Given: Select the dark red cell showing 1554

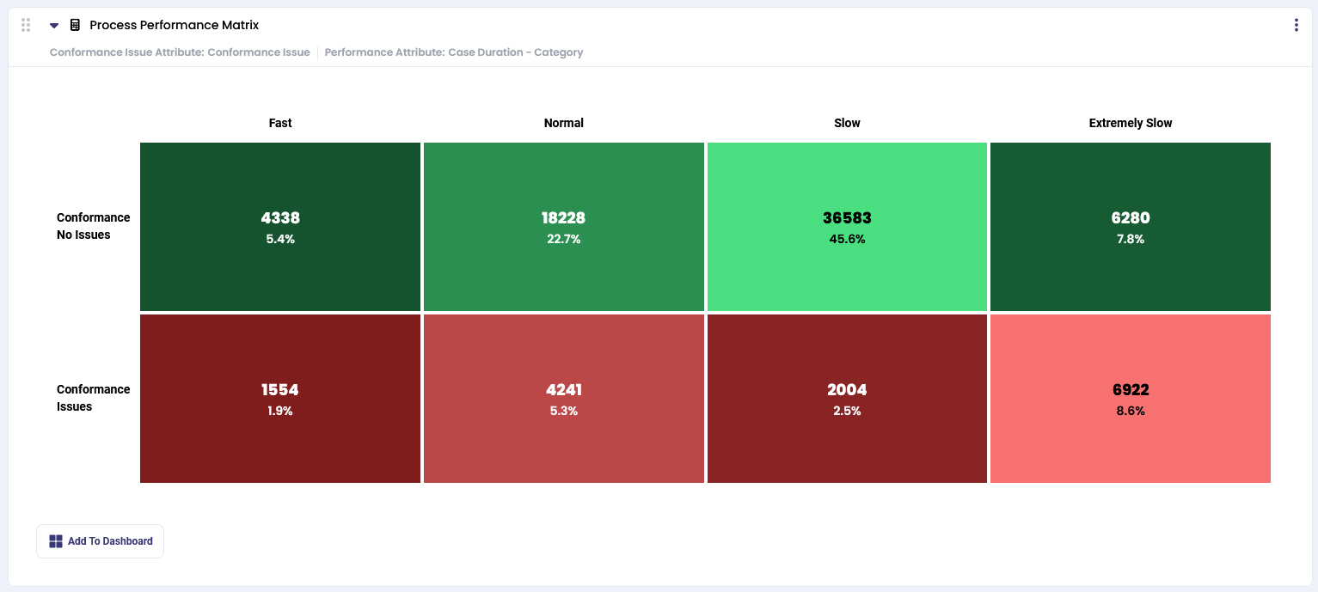Looking at the screenshot, I should 280,399.
